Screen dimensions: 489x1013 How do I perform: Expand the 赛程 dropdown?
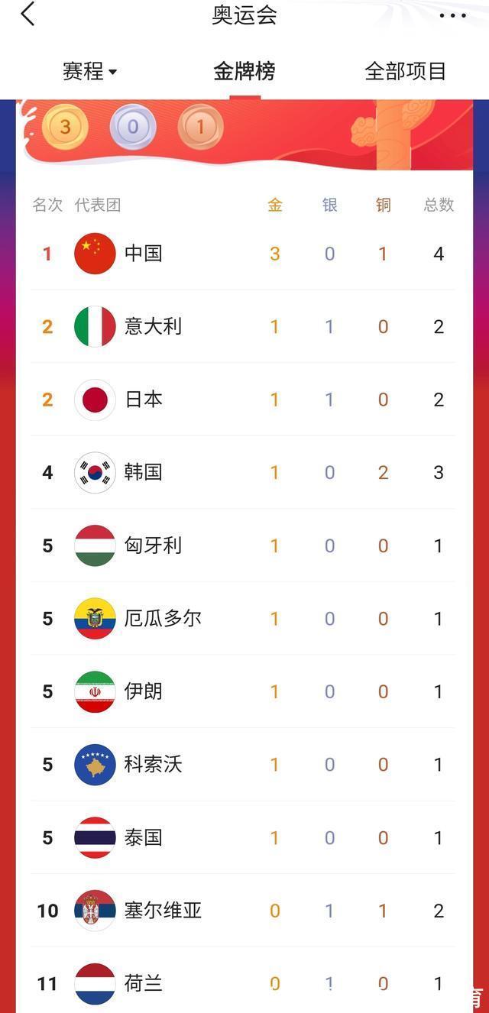pyautogui.click(x=89, y=72)
